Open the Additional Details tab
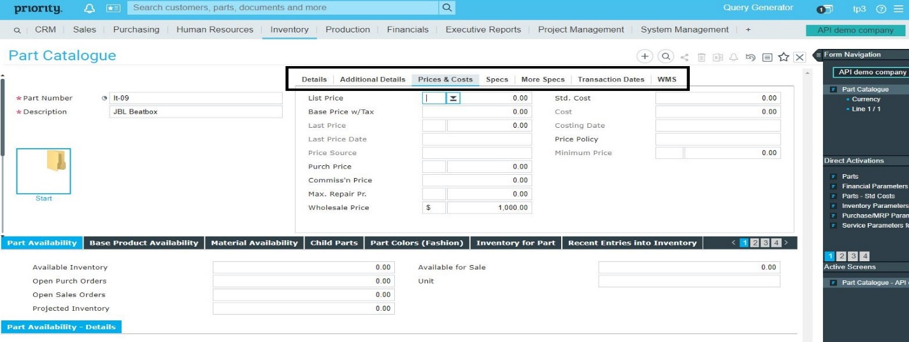 pos(372,79)
